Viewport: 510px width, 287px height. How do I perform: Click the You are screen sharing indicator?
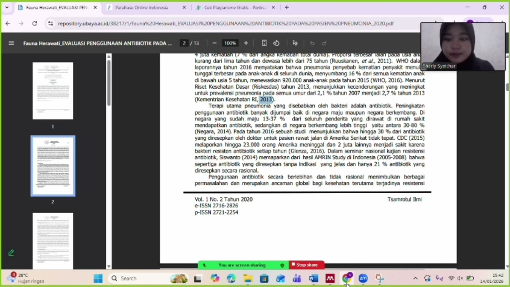[242, 265]
